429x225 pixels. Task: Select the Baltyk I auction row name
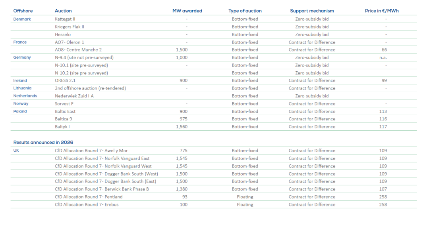63,127
